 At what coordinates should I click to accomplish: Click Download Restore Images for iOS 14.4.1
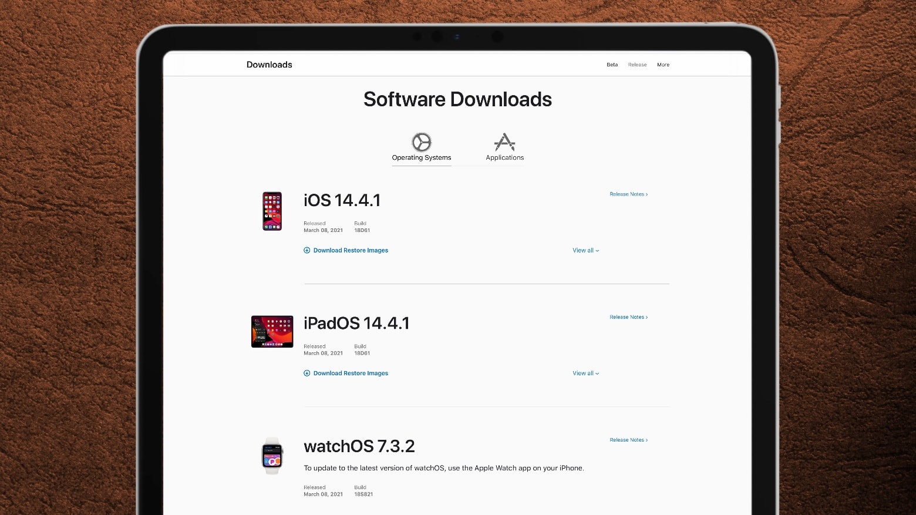coord(351,250)
